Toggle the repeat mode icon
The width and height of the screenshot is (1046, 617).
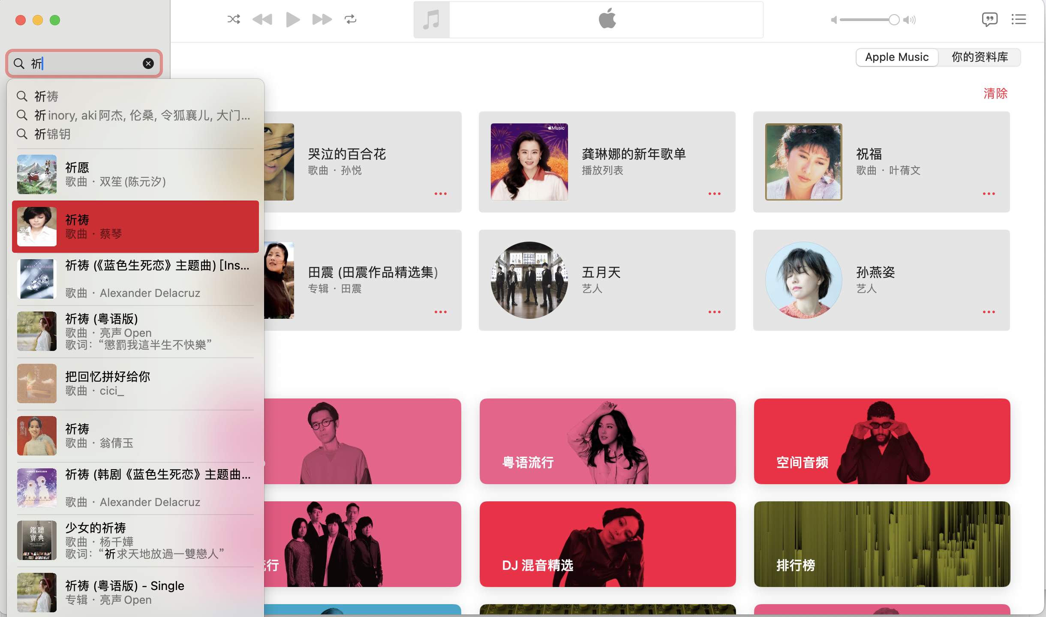click(x=350, y=19)
